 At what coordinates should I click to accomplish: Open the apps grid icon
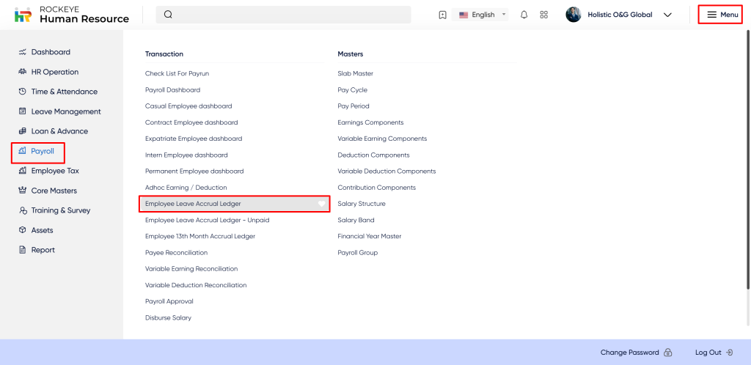click(543, 15)
